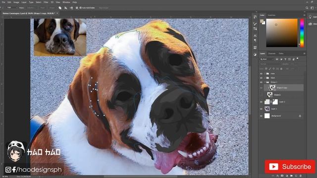Hide the layer with the white mask thumbnail
Screen dimensions: 317x178
tap(261, 102)
